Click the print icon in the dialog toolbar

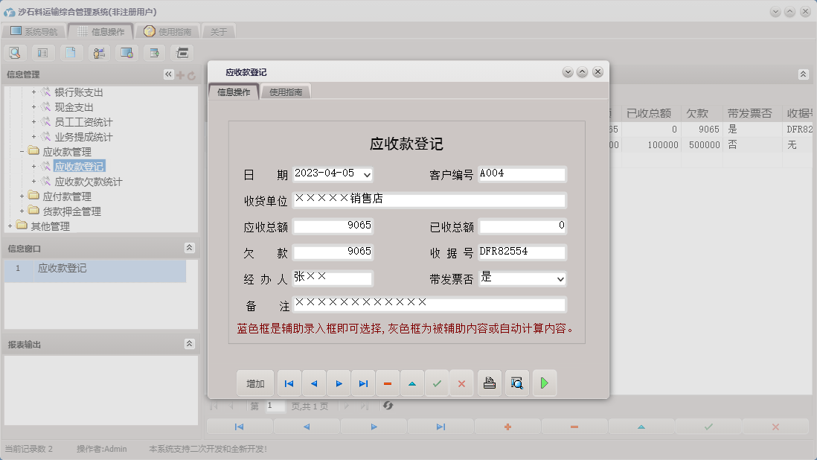click(489, 383)
